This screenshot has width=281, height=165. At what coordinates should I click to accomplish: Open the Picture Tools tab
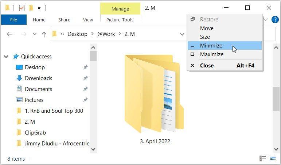coord(120,20)
